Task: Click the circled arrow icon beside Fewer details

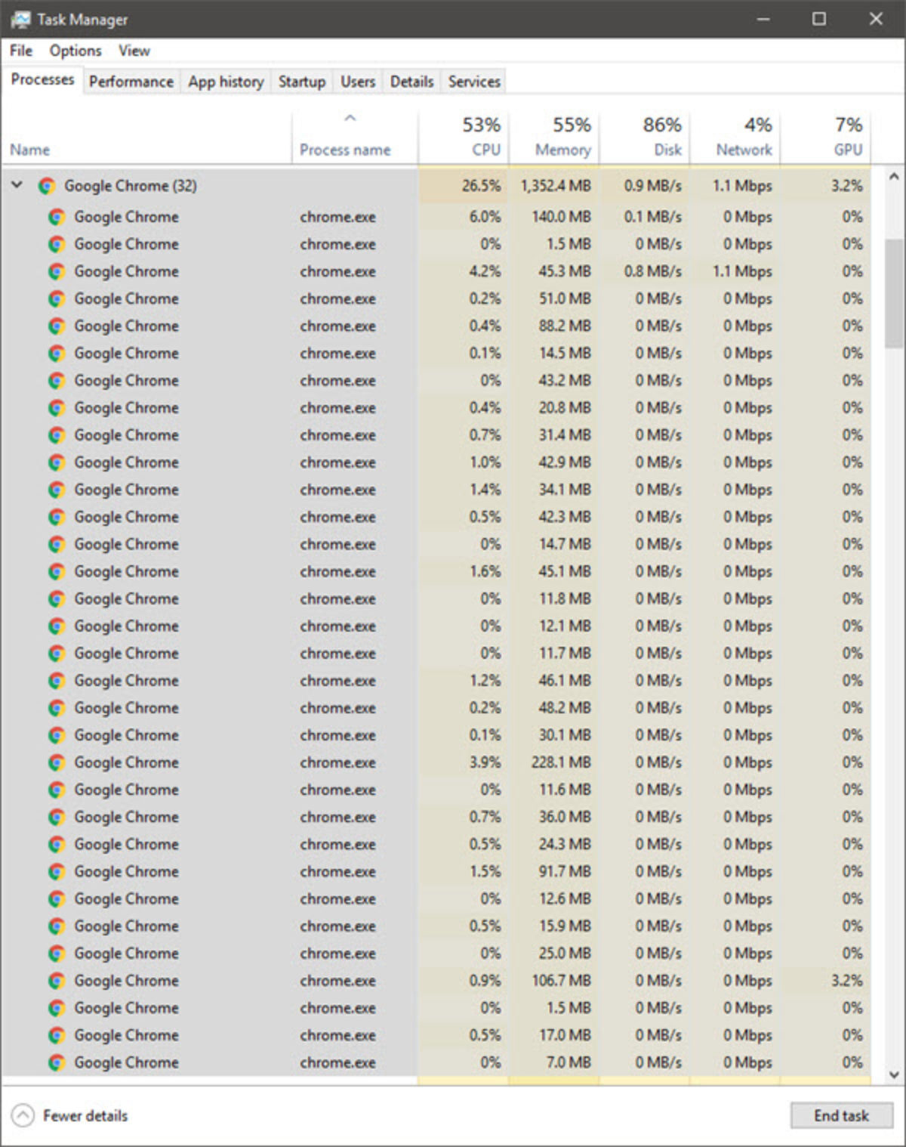Action: coord(23,1115)
